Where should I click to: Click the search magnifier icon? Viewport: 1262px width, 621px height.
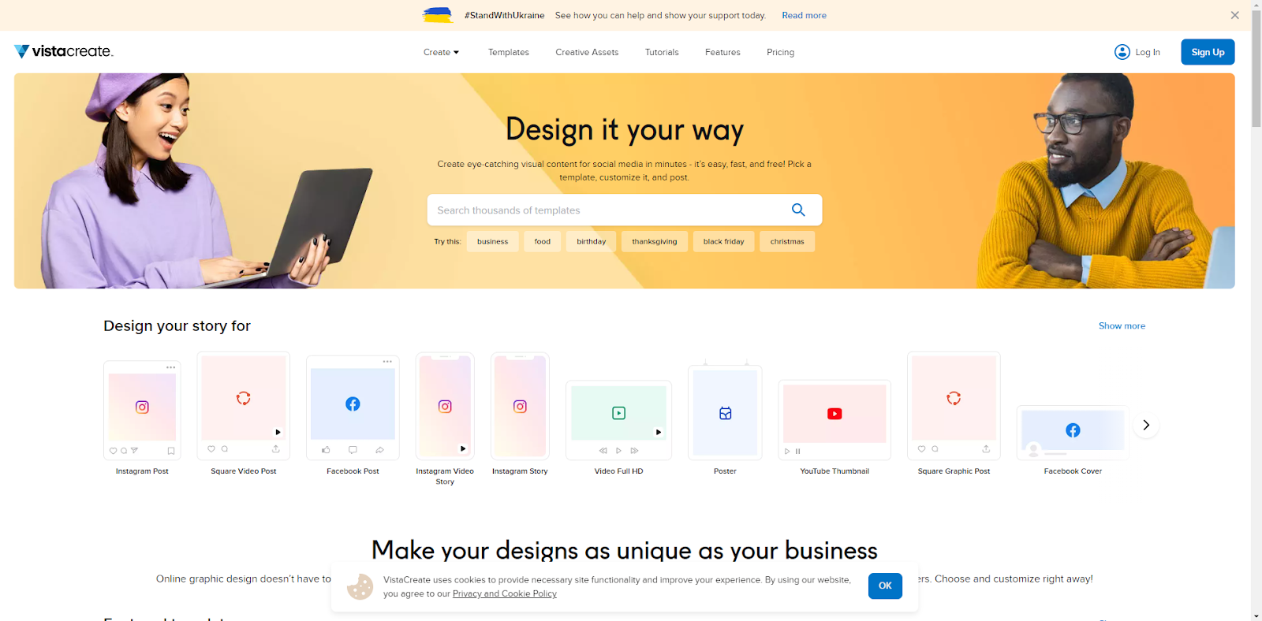pos(798,210)
